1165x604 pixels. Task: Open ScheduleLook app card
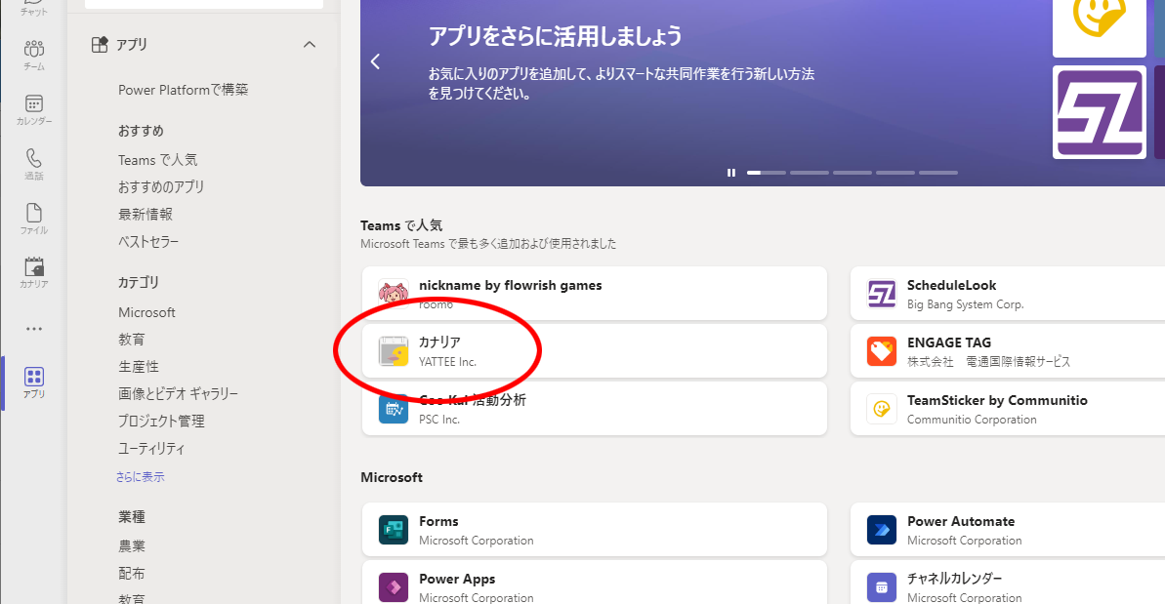pos(1008,293)
